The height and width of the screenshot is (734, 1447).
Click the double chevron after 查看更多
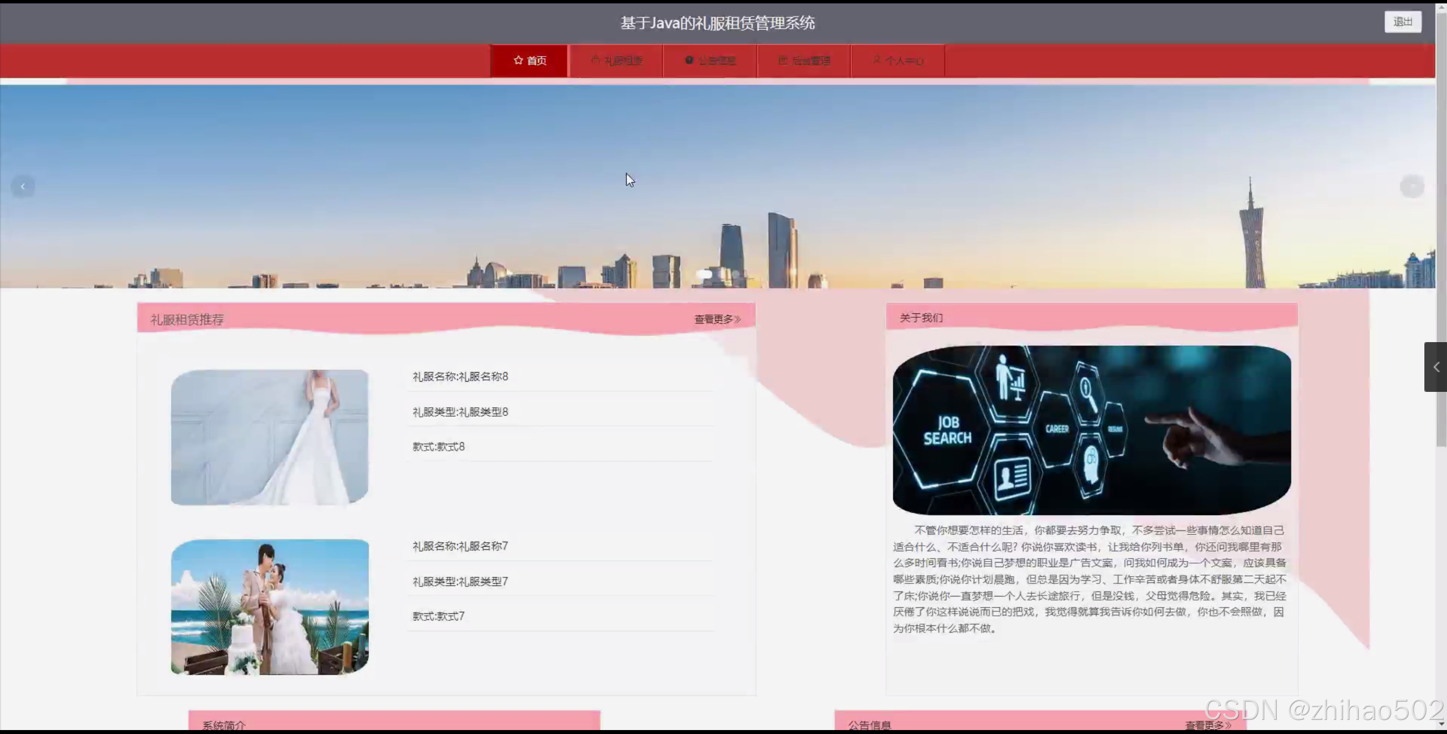coord(737,319)
